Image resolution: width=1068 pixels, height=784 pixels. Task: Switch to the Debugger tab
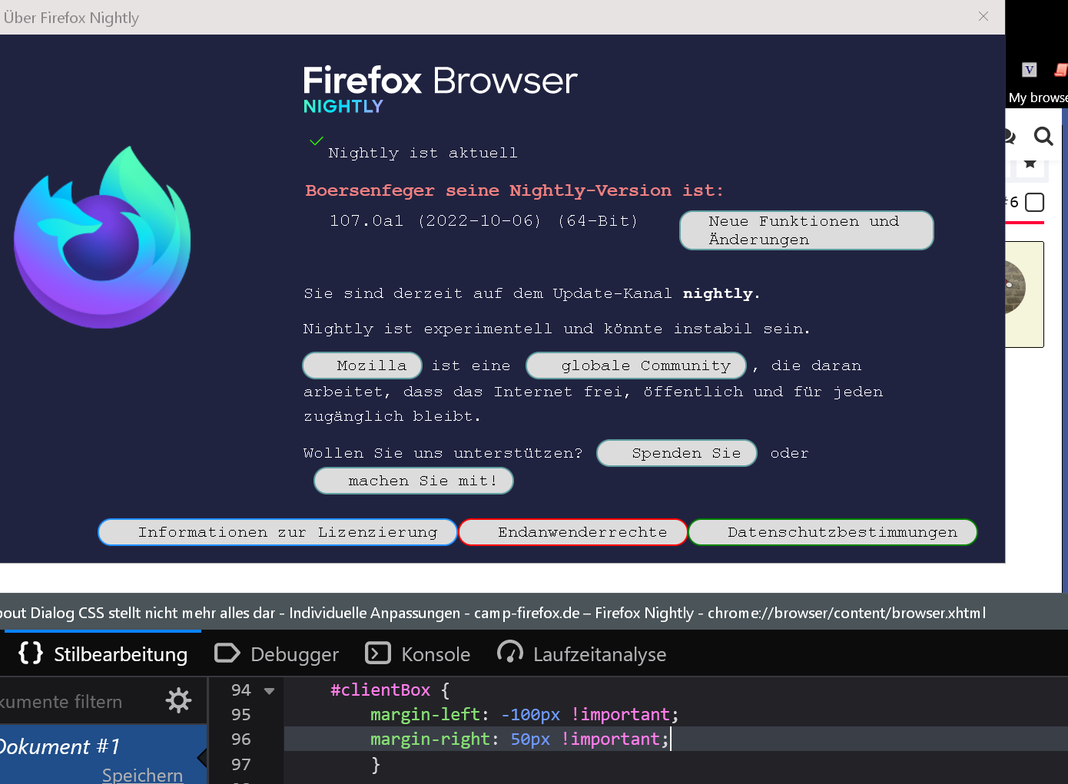[x=277, y=654]
